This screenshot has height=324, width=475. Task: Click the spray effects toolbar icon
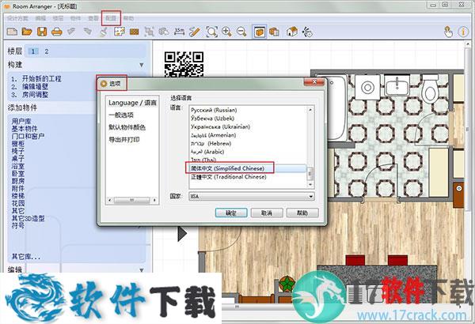(x=307, y=32)
